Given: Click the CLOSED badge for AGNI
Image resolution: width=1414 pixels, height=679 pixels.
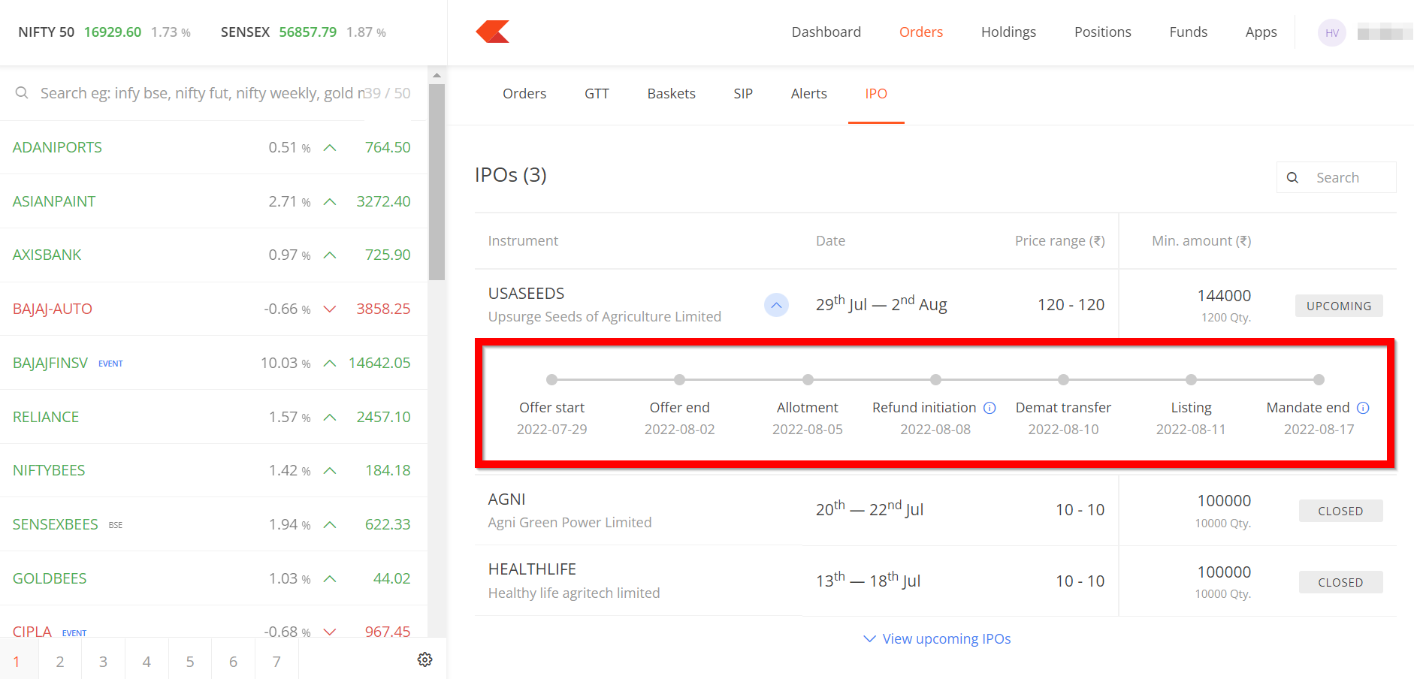Looking at the screenshot, I should point(1340,511).
